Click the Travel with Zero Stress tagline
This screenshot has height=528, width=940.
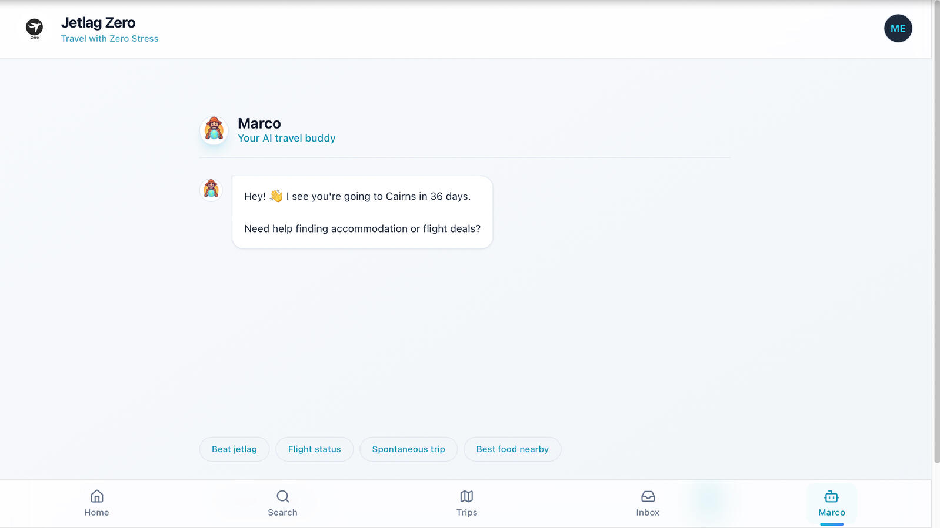(x=109, y=39)
